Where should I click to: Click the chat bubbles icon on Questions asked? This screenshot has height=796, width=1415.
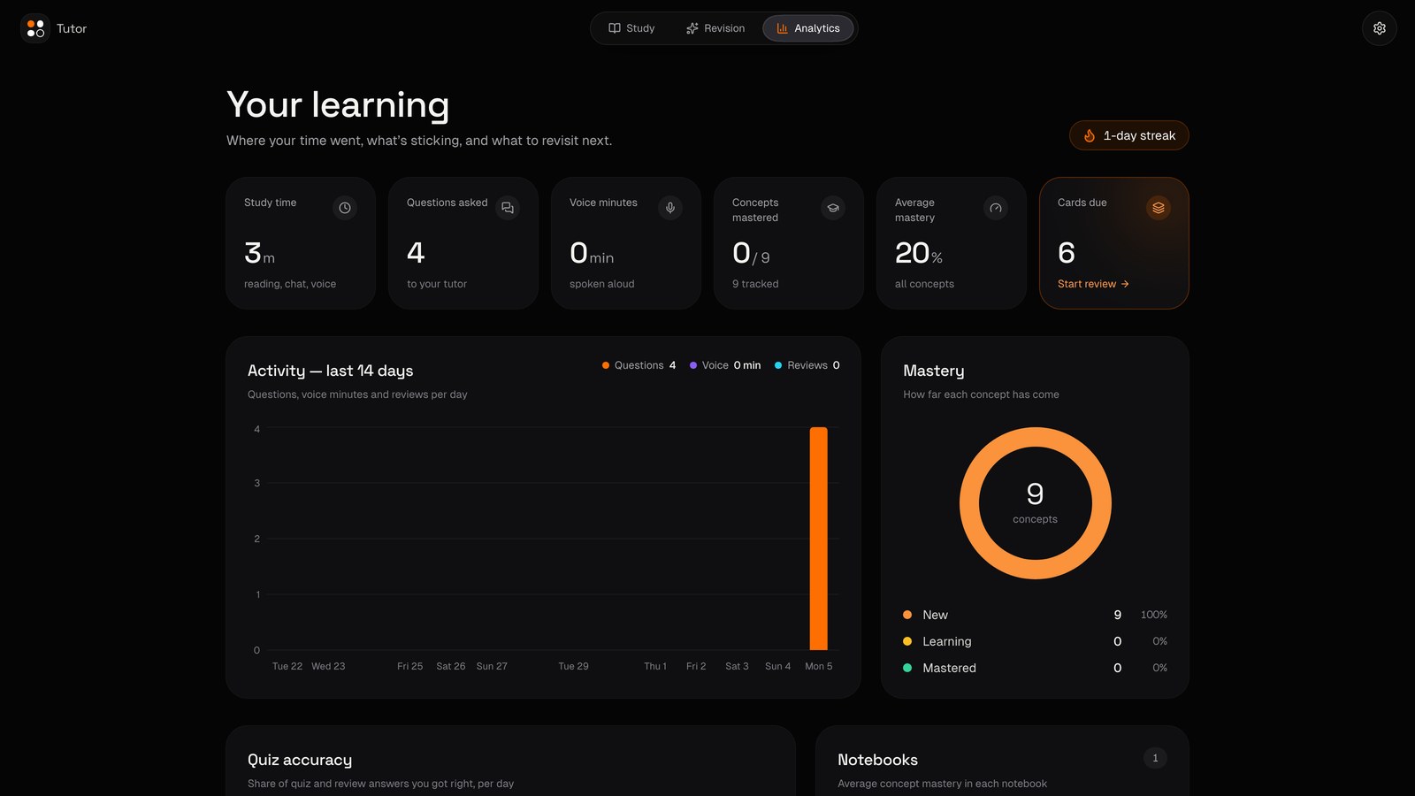pos(508,208)
